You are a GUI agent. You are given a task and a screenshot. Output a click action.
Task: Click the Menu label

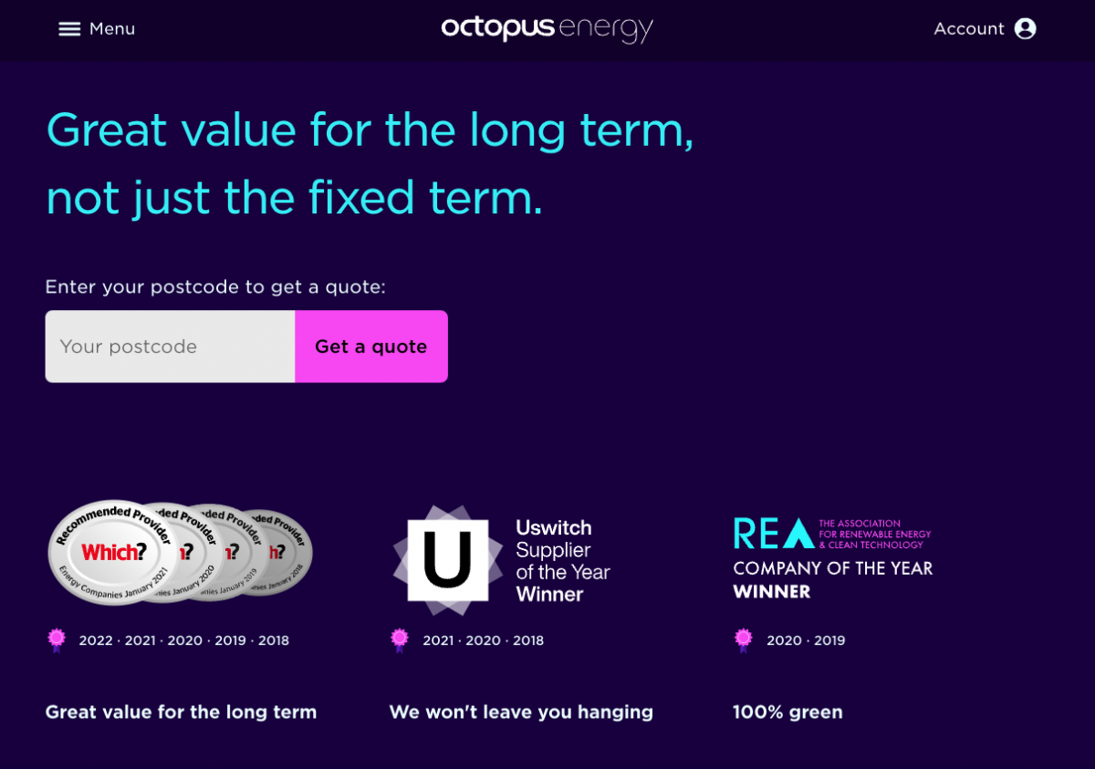point(112,28)
